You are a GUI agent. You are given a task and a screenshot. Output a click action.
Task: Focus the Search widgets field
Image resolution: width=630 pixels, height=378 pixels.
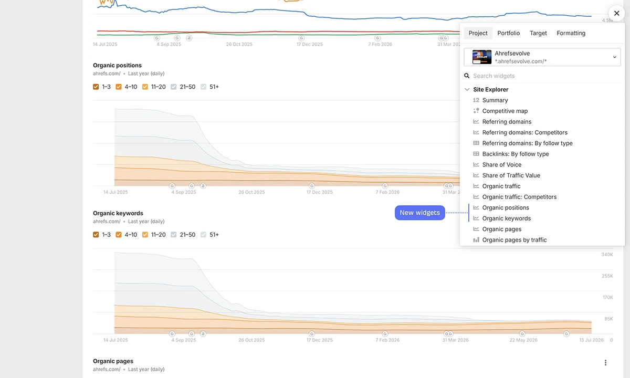pyautogui.click(x=542, y=76)
